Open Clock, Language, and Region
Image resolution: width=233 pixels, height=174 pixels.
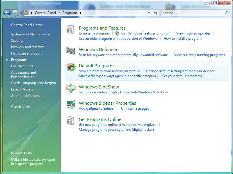(x=33, y=83)
